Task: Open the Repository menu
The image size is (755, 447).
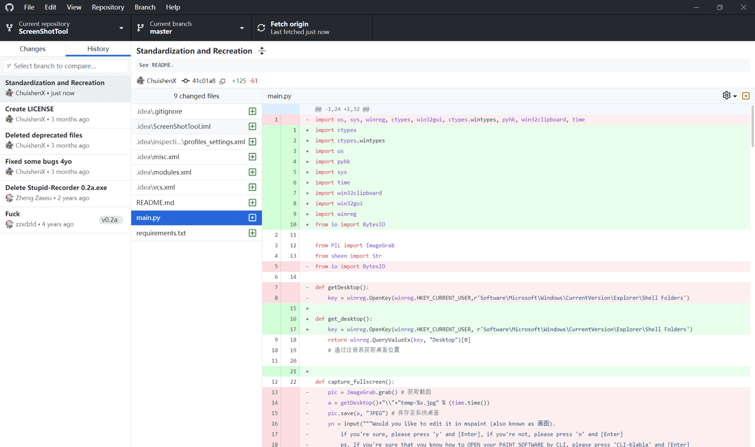Action: tap(108, 7)
